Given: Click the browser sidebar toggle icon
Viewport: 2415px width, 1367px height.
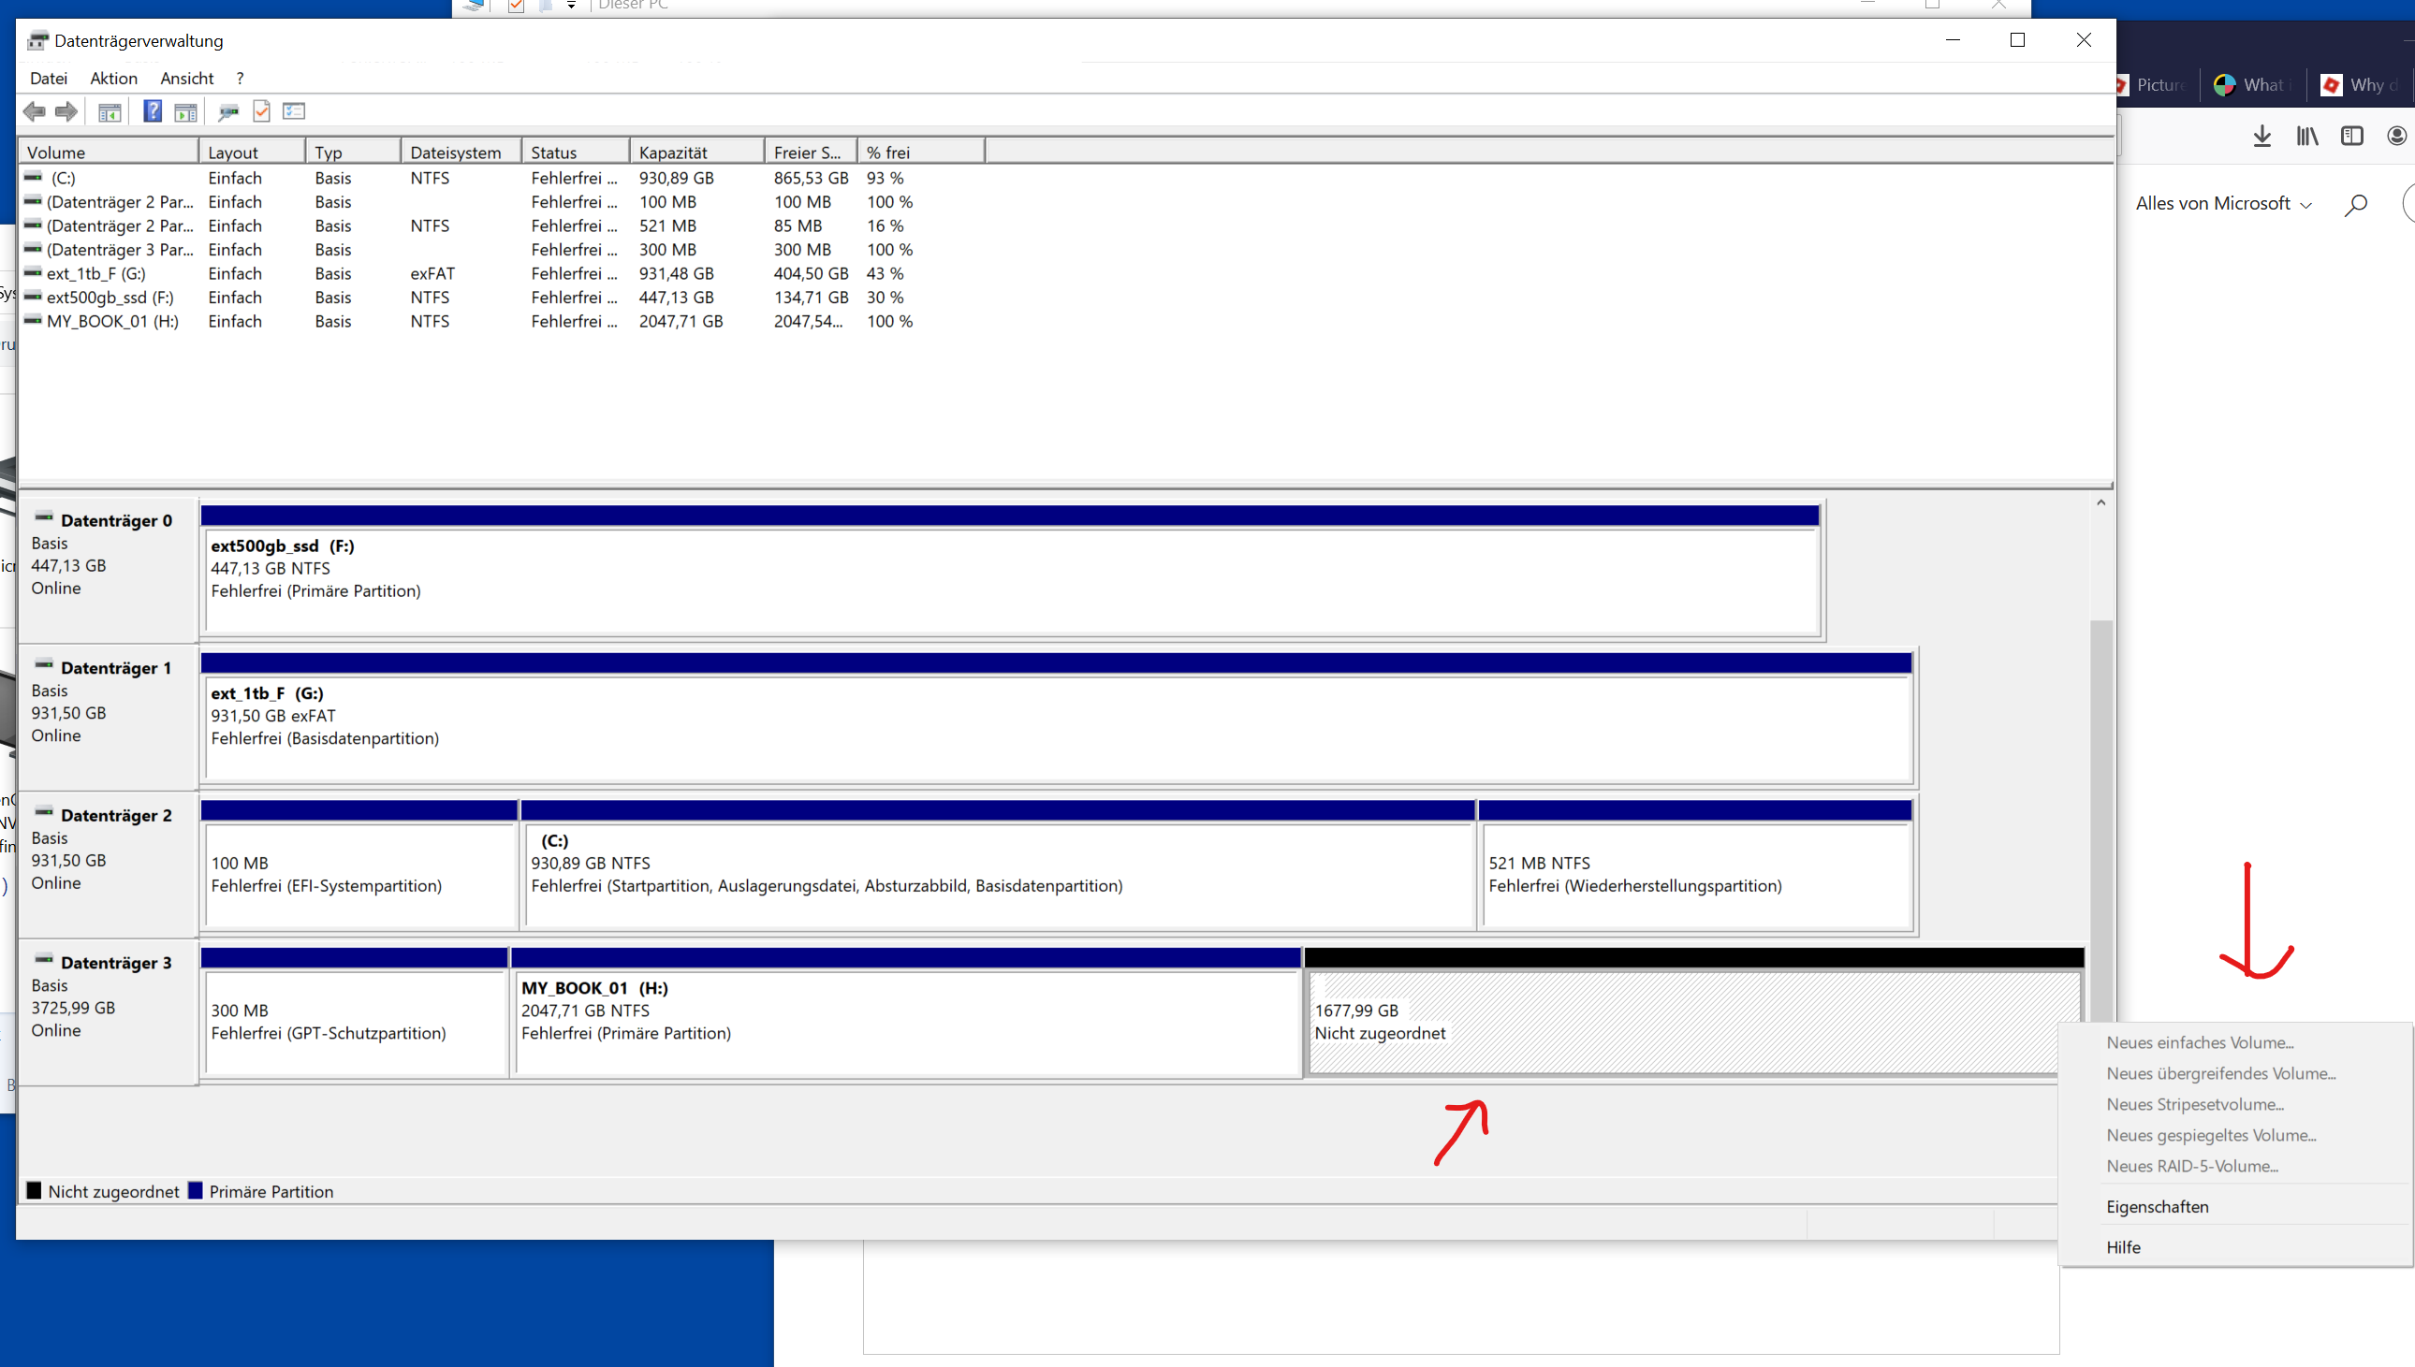Looking at the screenshot, I should pyautogui.click(x=2352, y=138).
